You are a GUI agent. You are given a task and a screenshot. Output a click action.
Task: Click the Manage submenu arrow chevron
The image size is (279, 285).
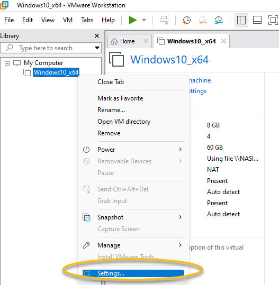click(180, 245)
